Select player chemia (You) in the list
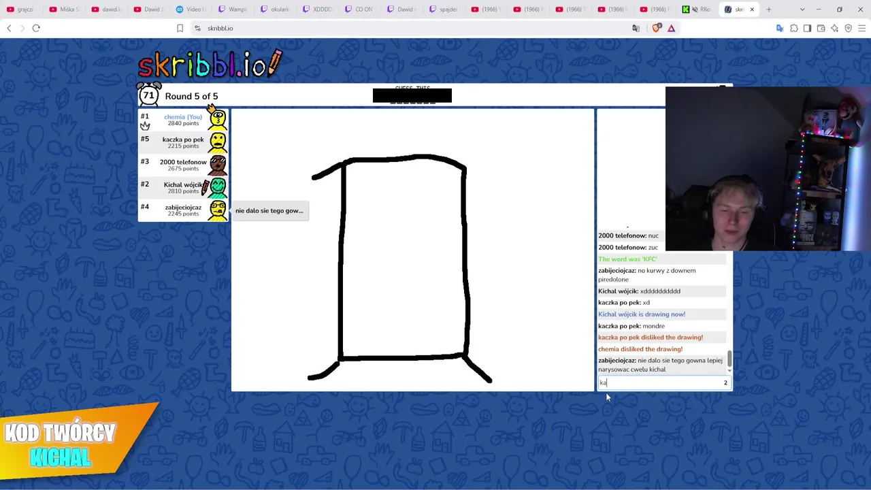 (183, 120)
